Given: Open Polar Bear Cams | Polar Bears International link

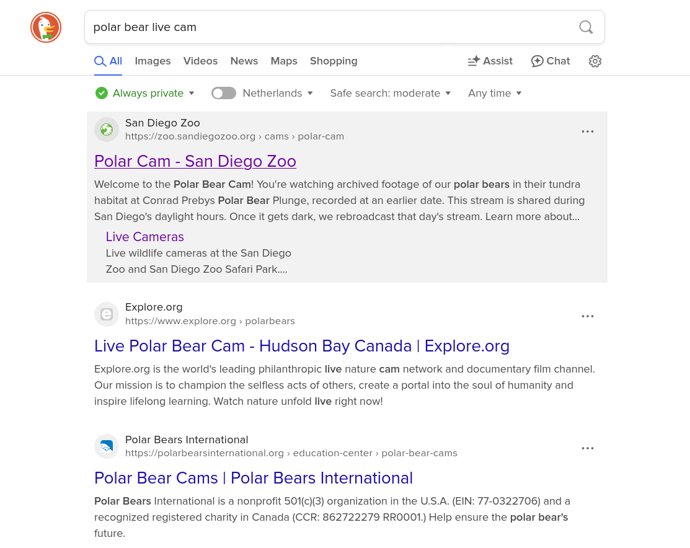Looking at the screenshot, I should (x=254, y=478).
